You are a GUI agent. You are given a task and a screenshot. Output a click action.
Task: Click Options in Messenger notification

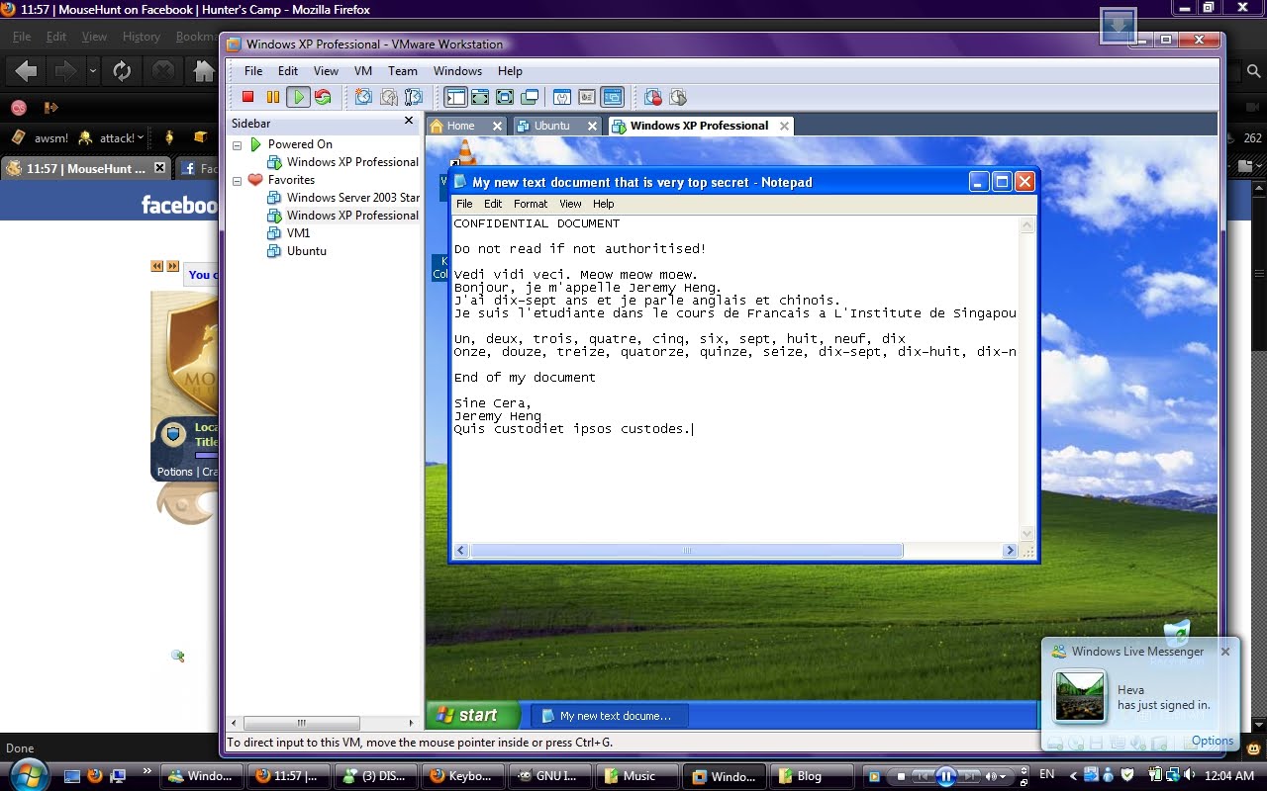pos(1212,741)
